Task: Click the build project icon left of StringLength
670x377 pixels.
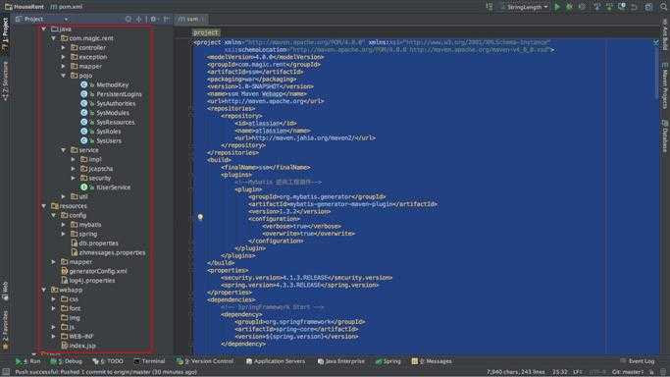Action: (x=490, y=7)
